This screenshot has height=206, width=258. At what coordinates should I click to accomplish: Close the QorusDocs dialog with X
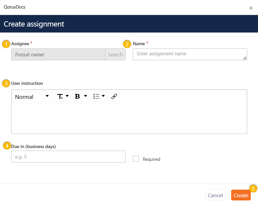(x=251, y=8)
